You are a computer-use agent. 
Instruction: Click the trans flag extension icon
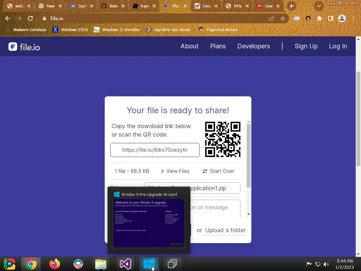pyautogui.click(x=297, y=18)
